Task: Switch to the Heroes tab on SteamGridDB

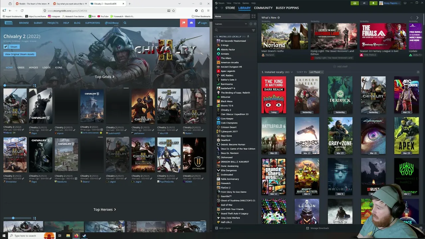Action: (x=33, y=67)
